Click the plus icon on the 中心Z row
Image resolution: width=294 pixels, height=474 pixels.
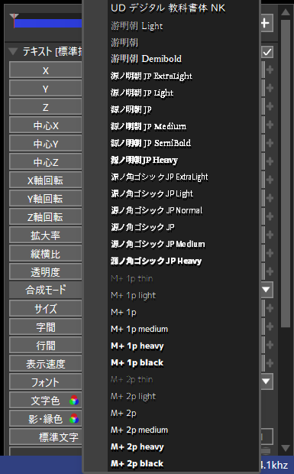pos(270,161)
